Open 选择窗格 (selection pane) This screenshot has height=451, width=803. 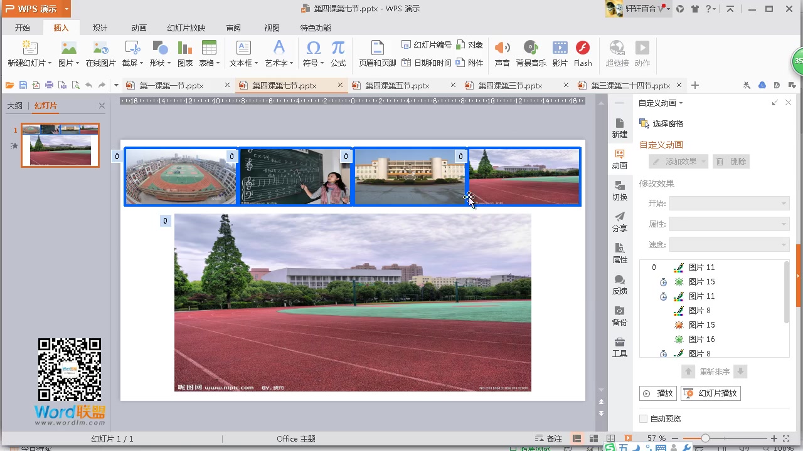(x=661, y=124)
